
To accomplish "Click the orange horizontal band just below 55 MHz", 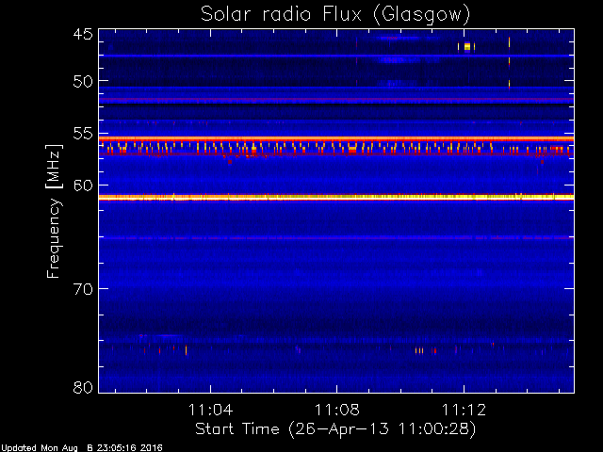I will [336, 138].
